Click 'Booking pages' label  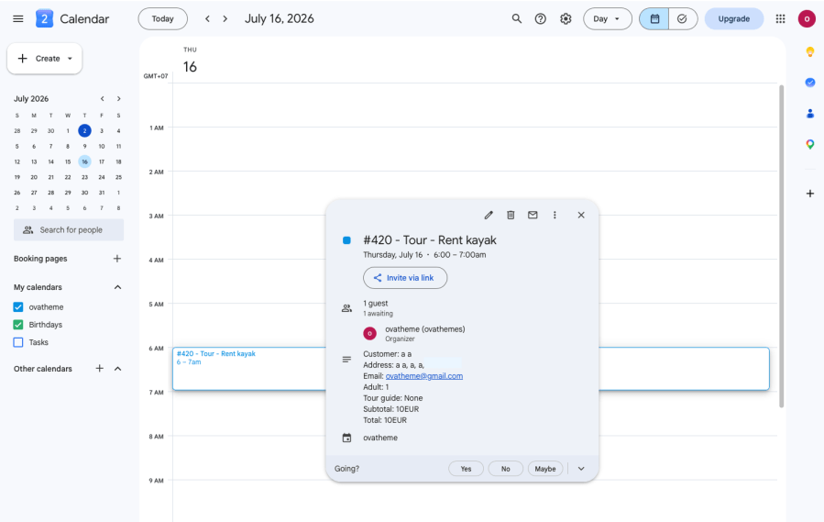[x=40, y=259]
